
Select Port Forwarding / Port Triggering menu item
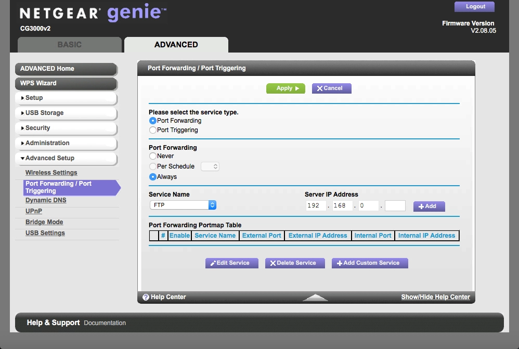(71, 187)
